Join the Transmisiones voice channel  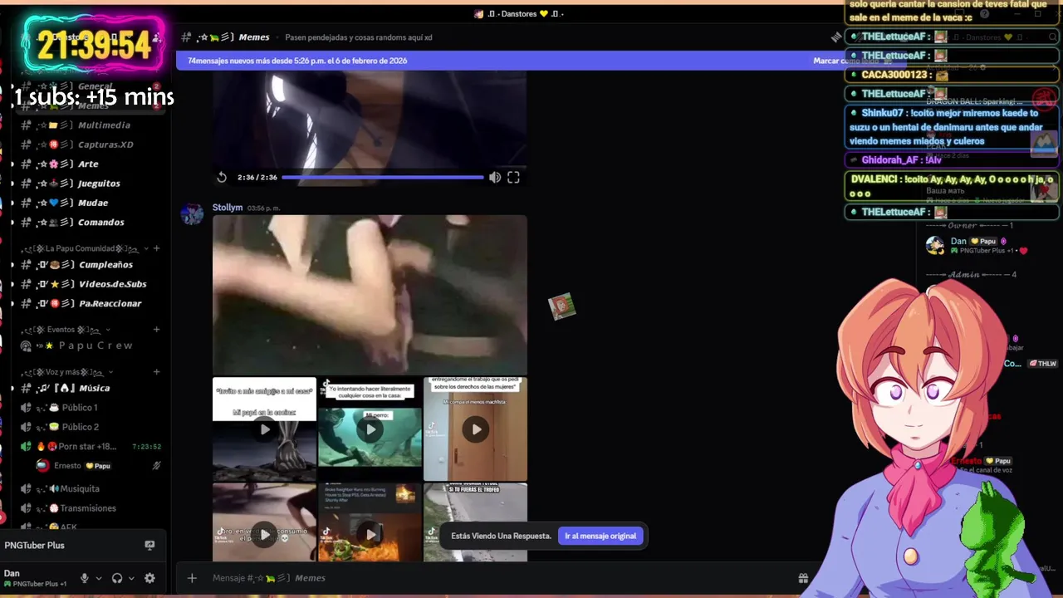(x=86, y=508)
